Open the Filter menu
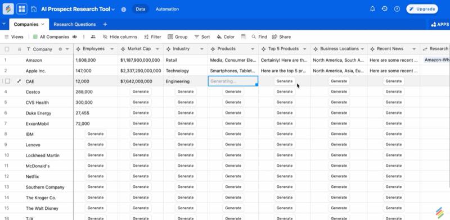The width and height of the screenshot is (450, 220). pos(152,37)
